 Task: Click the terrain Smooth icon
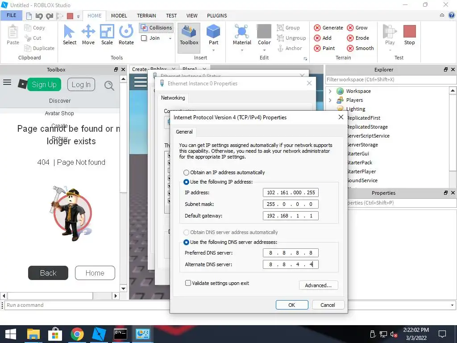point(350,48)
